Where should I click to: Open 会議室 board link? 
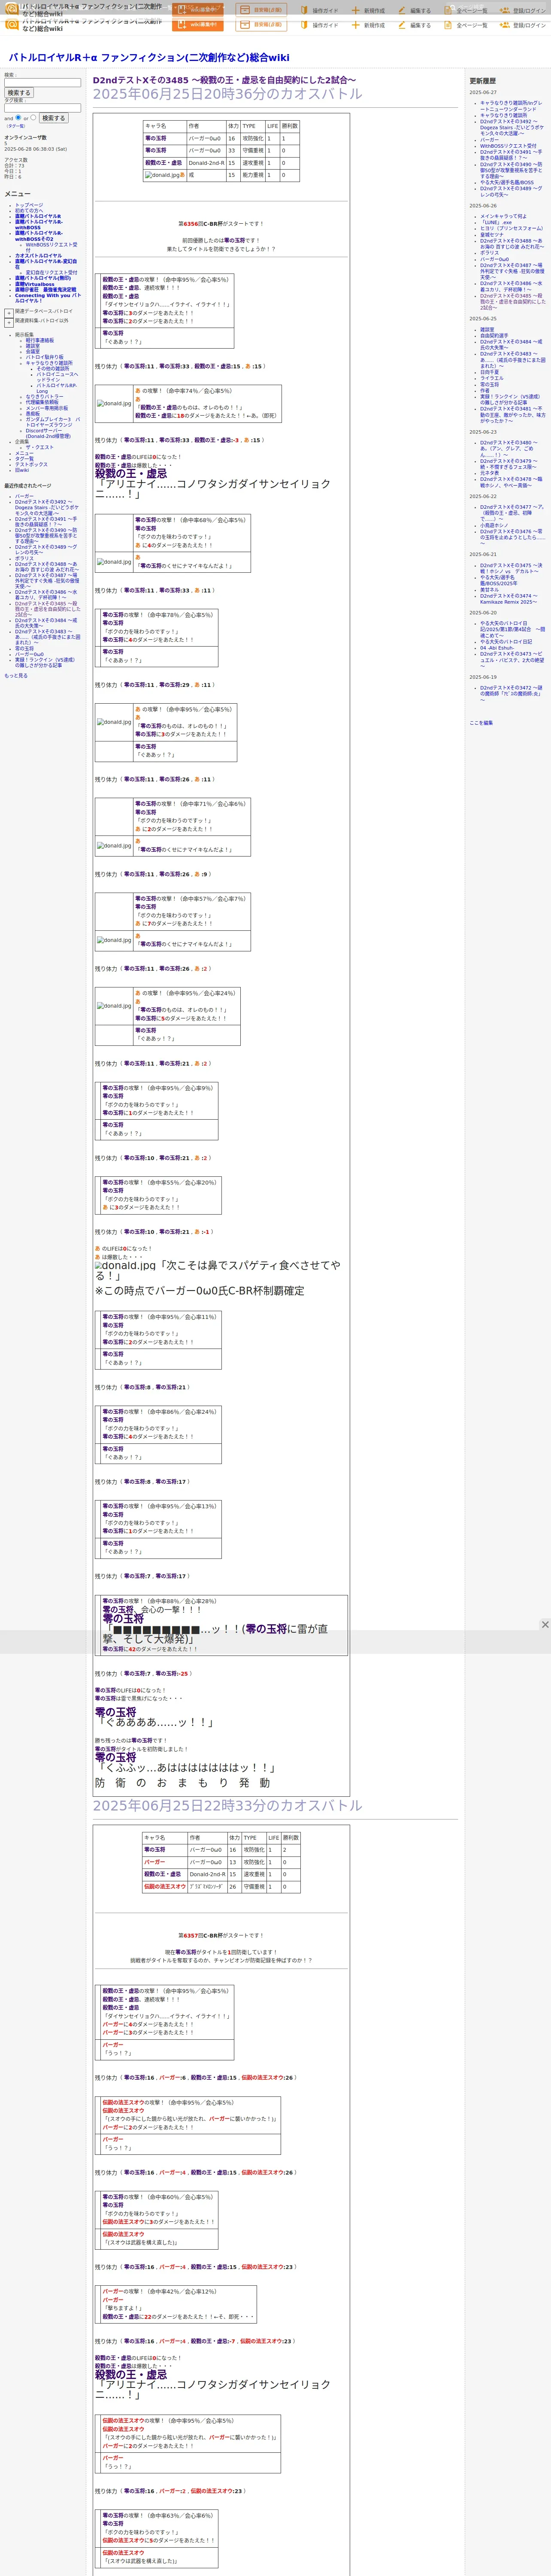[x=33, y=351]
